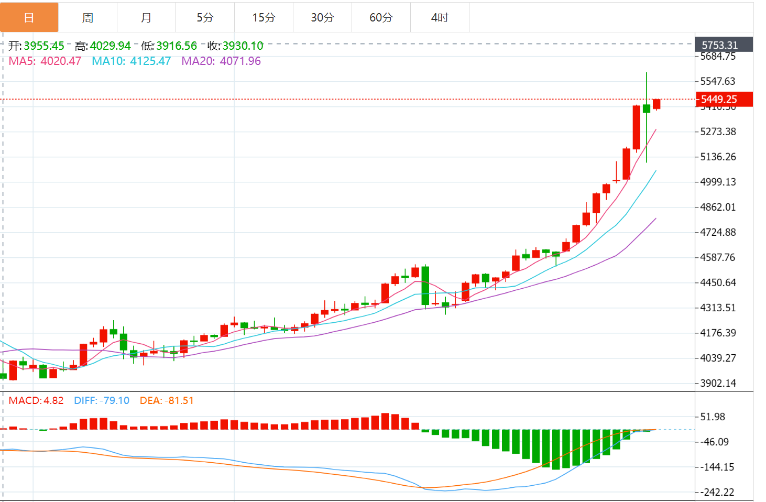This screenshot has height=502, width=766.
Task: Click the high price value 4029.94
Action: point(110,46)
